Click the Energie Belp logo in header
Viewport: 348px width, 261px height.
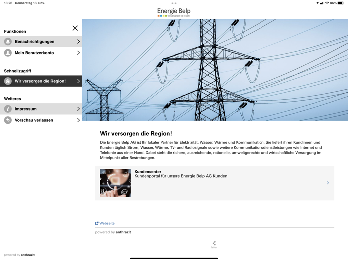tap(174, 12)
